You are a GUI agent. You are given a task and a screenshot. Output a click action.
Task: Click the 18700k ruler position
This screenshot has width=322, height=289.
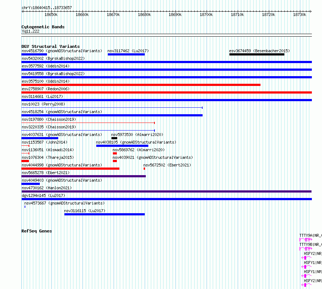(x=206, y=15)
